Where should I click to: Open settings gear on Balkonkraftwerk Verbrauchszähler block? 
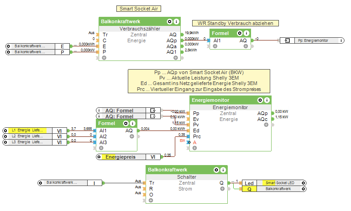pos(169,22)
